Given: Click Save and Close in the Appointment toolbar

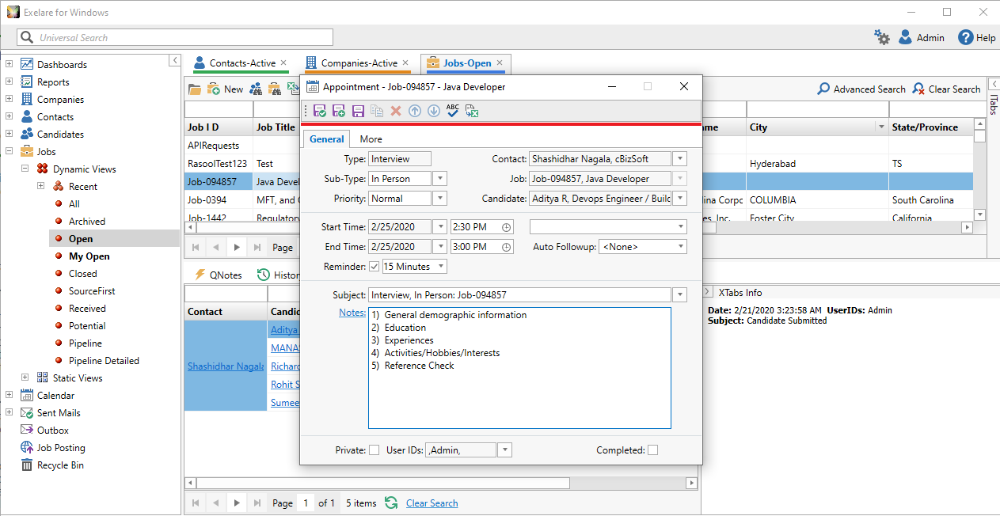Looking at the screenshot, I should pyautogui.click(x=320, y=112).
